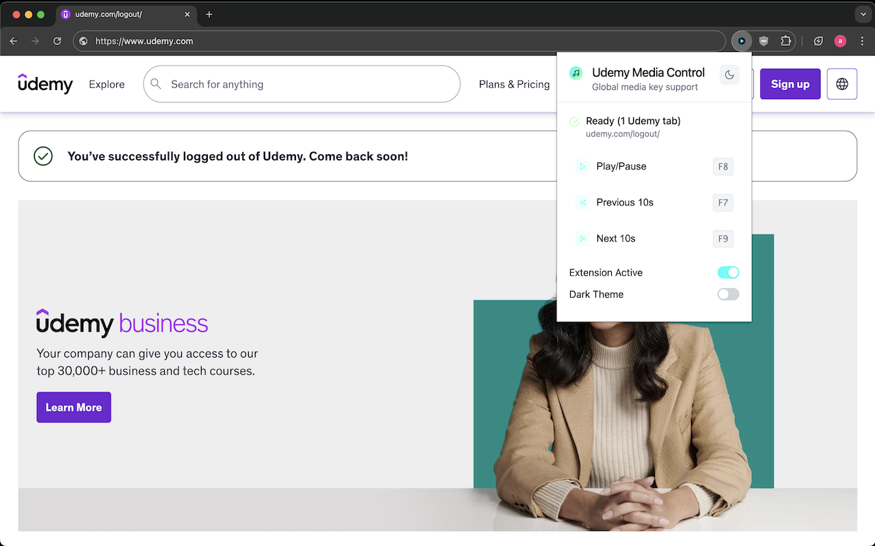Click the 'Dark Theme' label

tap(596, 294)
